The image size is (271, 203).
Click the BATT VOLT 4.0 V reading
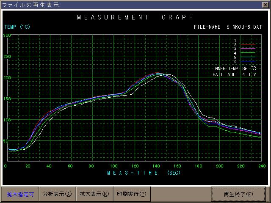pyautogui.click(x=234, y=74)
